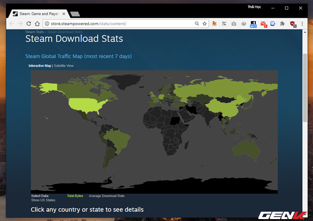
Task: Switch to Satellite View
Action: click(64, 66)
